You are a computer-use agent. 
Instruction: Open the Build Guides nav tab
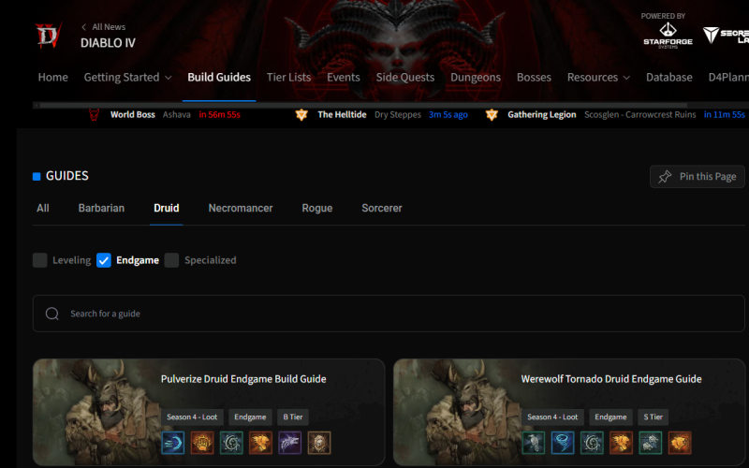219,78
